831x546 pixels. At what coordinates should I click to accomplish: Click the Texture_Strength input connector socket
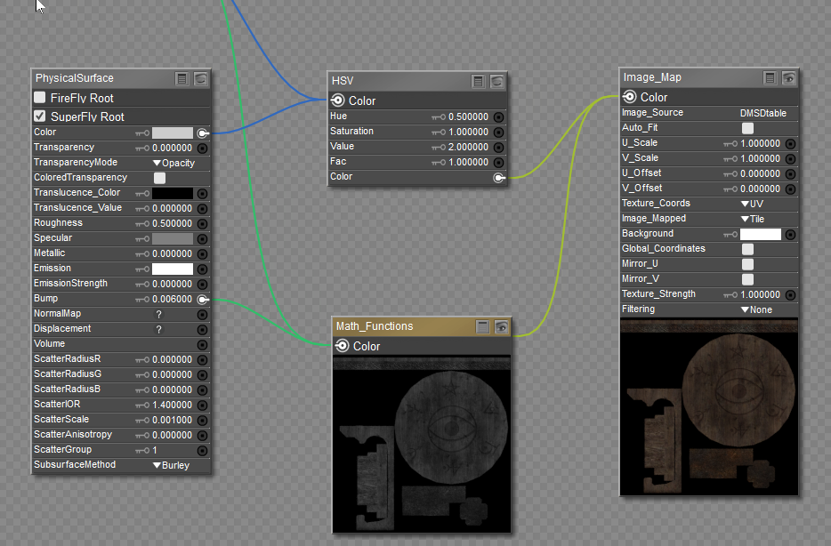[790, 294]
